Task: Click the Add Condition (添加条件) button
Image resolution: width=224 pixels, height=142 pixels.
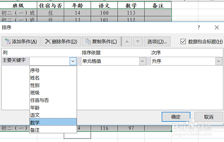Action: pos(21,42)
